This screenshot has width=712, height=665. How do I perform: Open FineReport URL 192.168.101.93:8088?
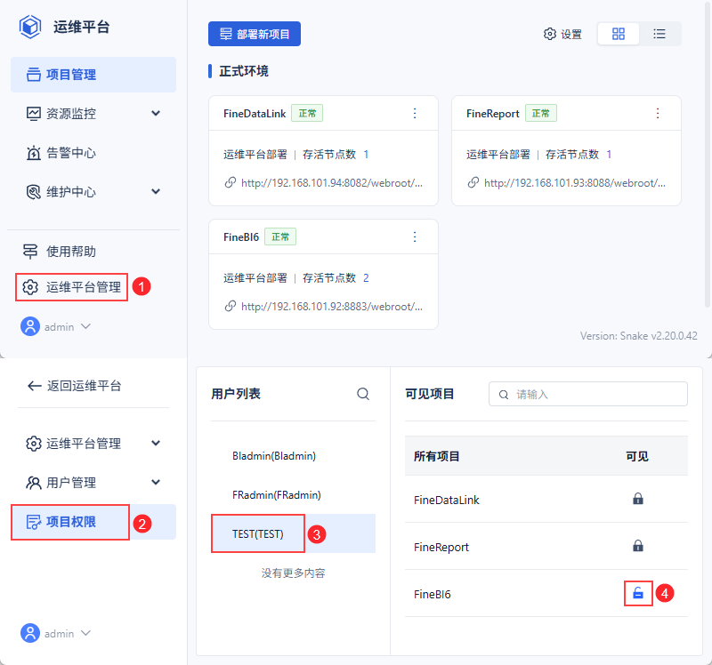(x=574, y=183)
